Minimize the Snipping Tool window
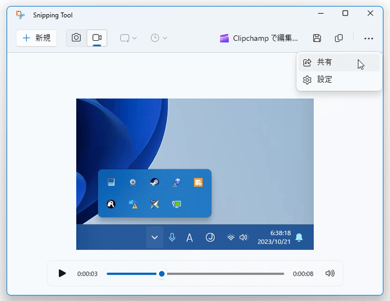 pos(321,13)
